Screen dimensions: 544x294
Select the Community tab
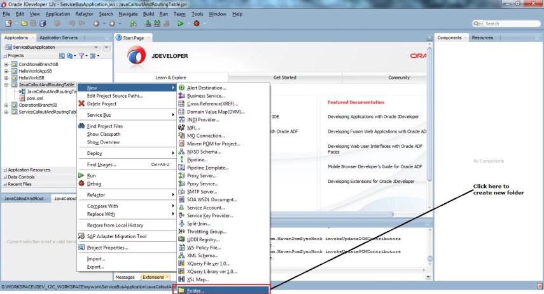pos(399,77)
